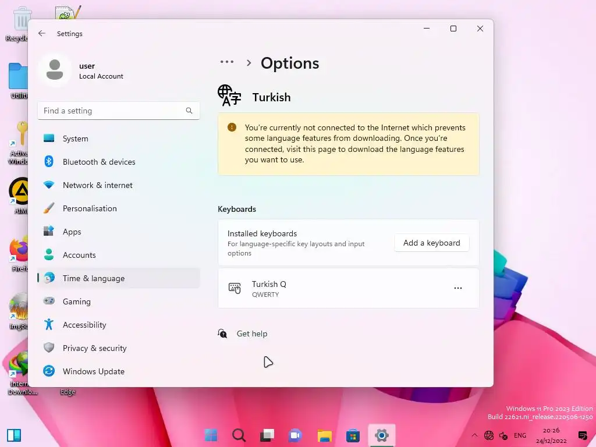This screenshot has height=447, width=596.
Task: Click the System monitor icon
Action: pos(49,139)
